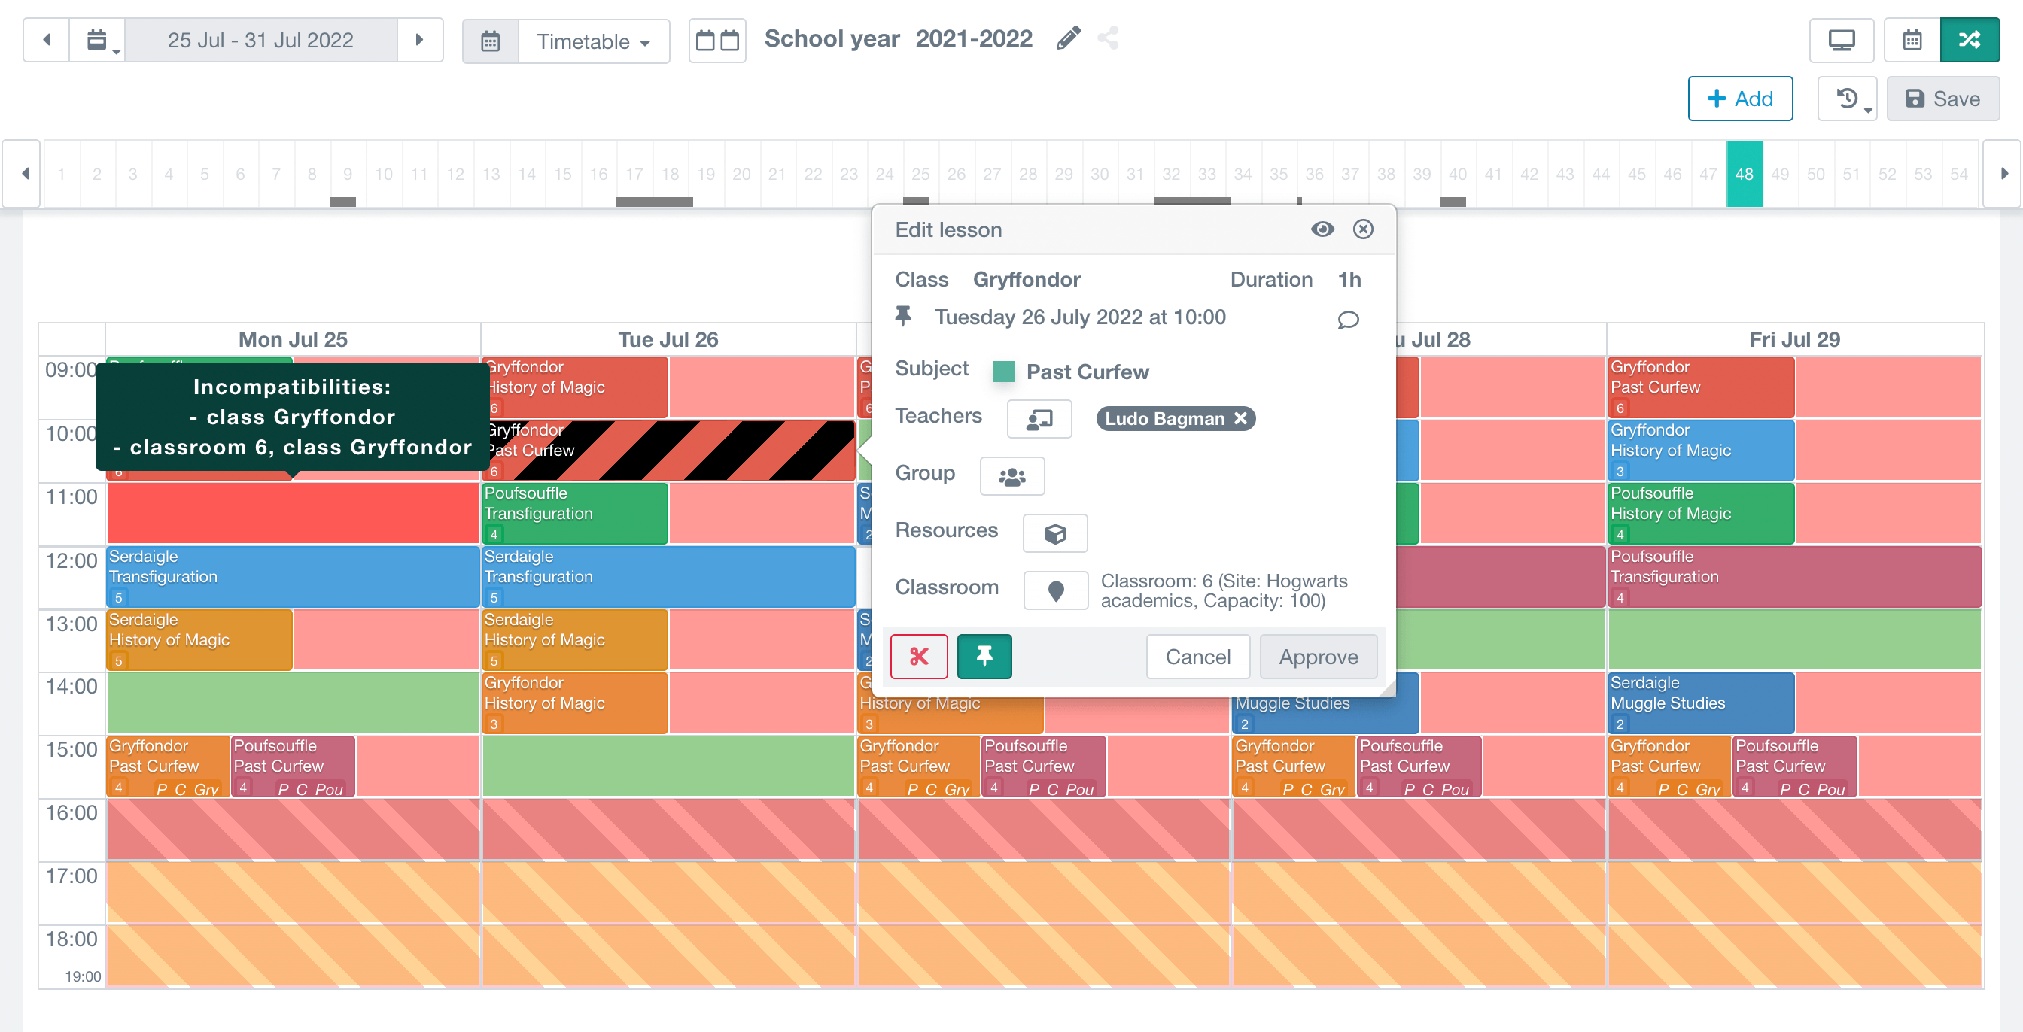Open the Classroom location picker

click(1055, 590)
